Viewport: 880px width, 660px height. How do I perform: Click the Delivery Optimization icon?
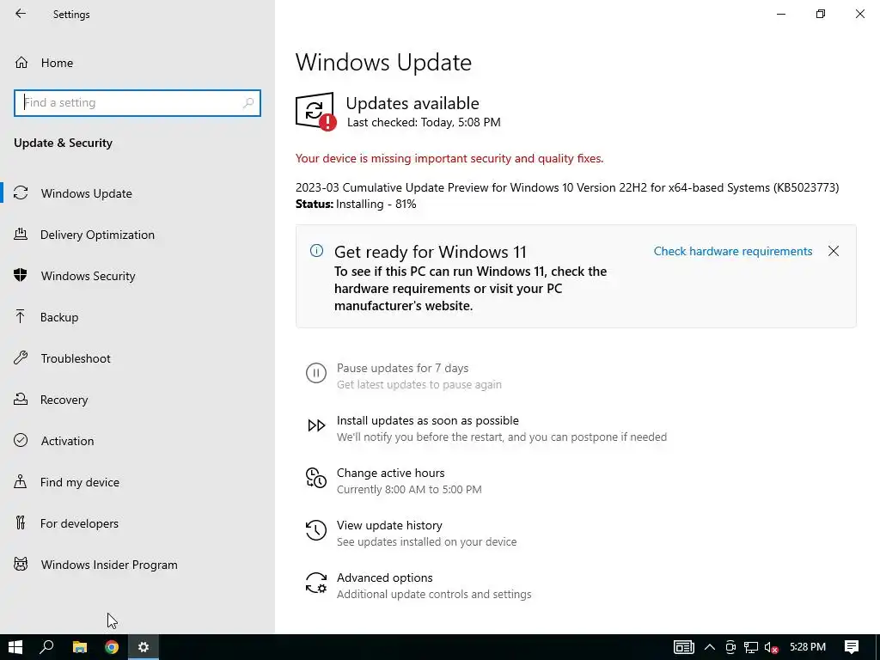[x=21, y=234]
